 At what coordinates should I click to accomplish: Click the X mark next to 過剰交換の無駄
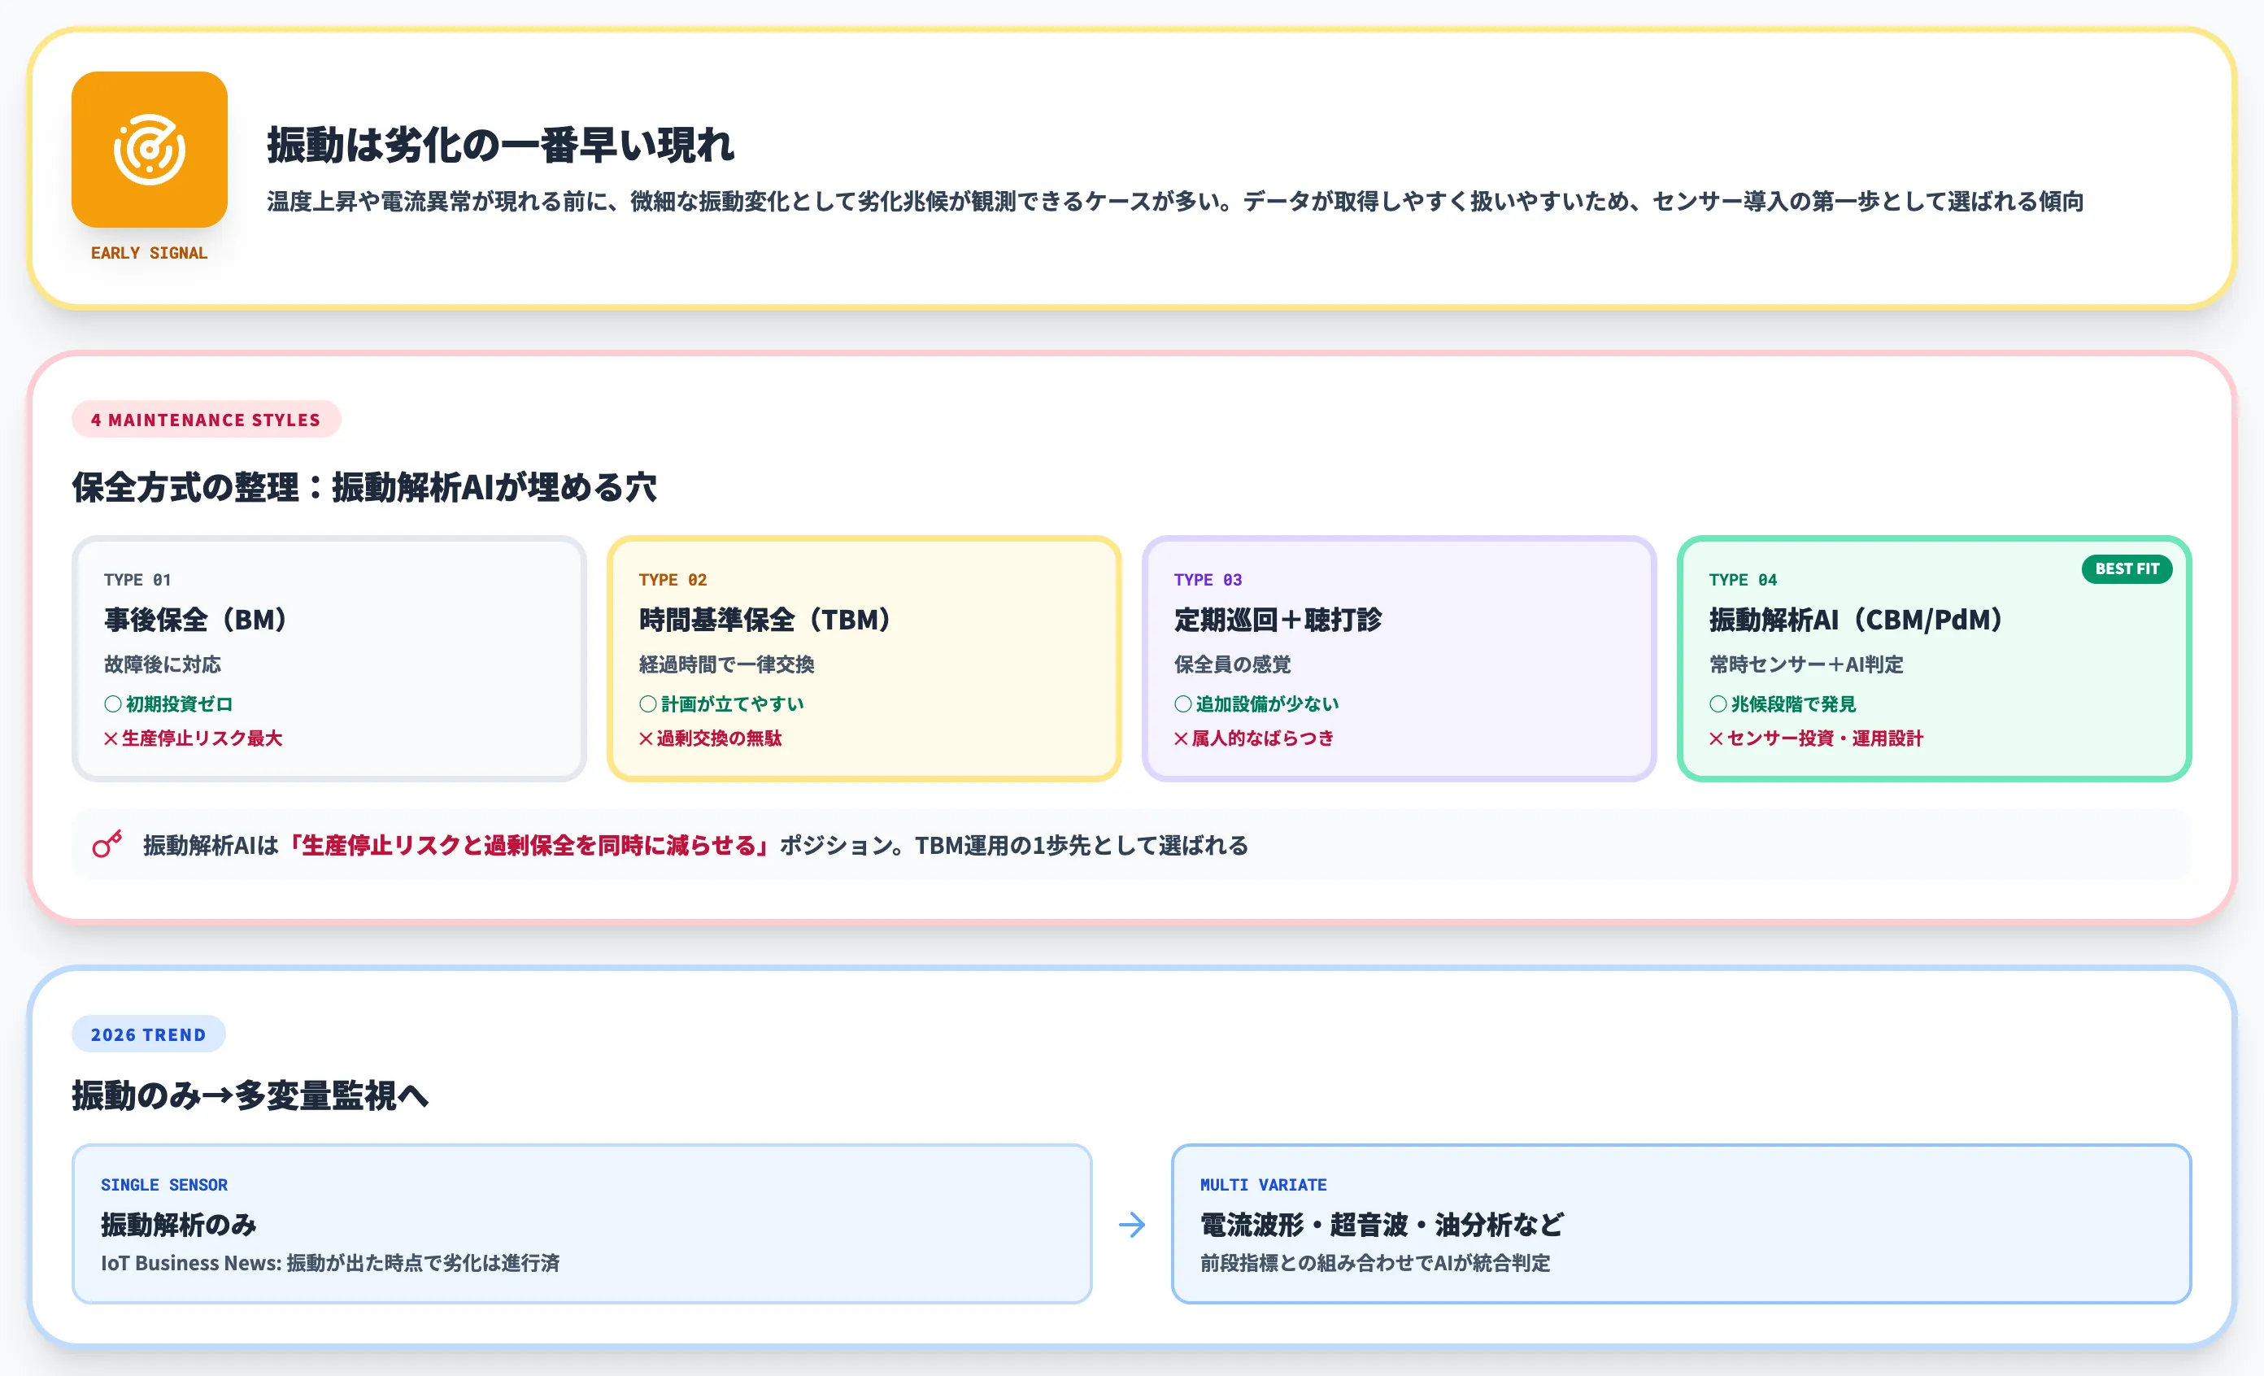[x=646, y=738]
